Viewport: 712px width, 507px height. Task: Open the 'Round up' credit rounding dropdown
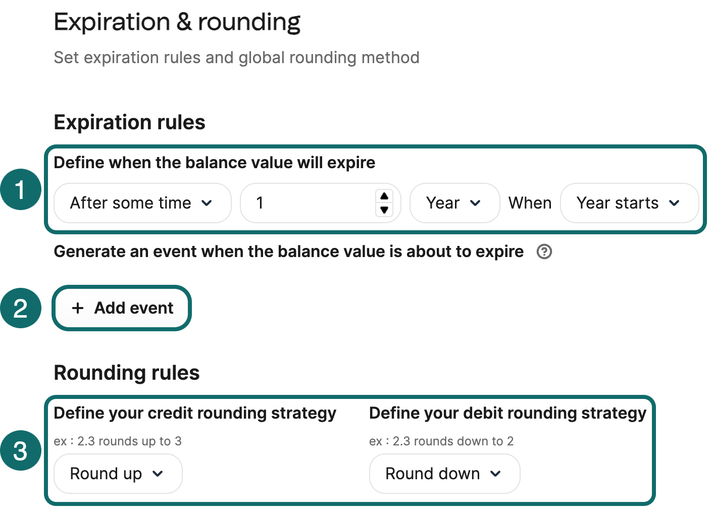point(118,474)
